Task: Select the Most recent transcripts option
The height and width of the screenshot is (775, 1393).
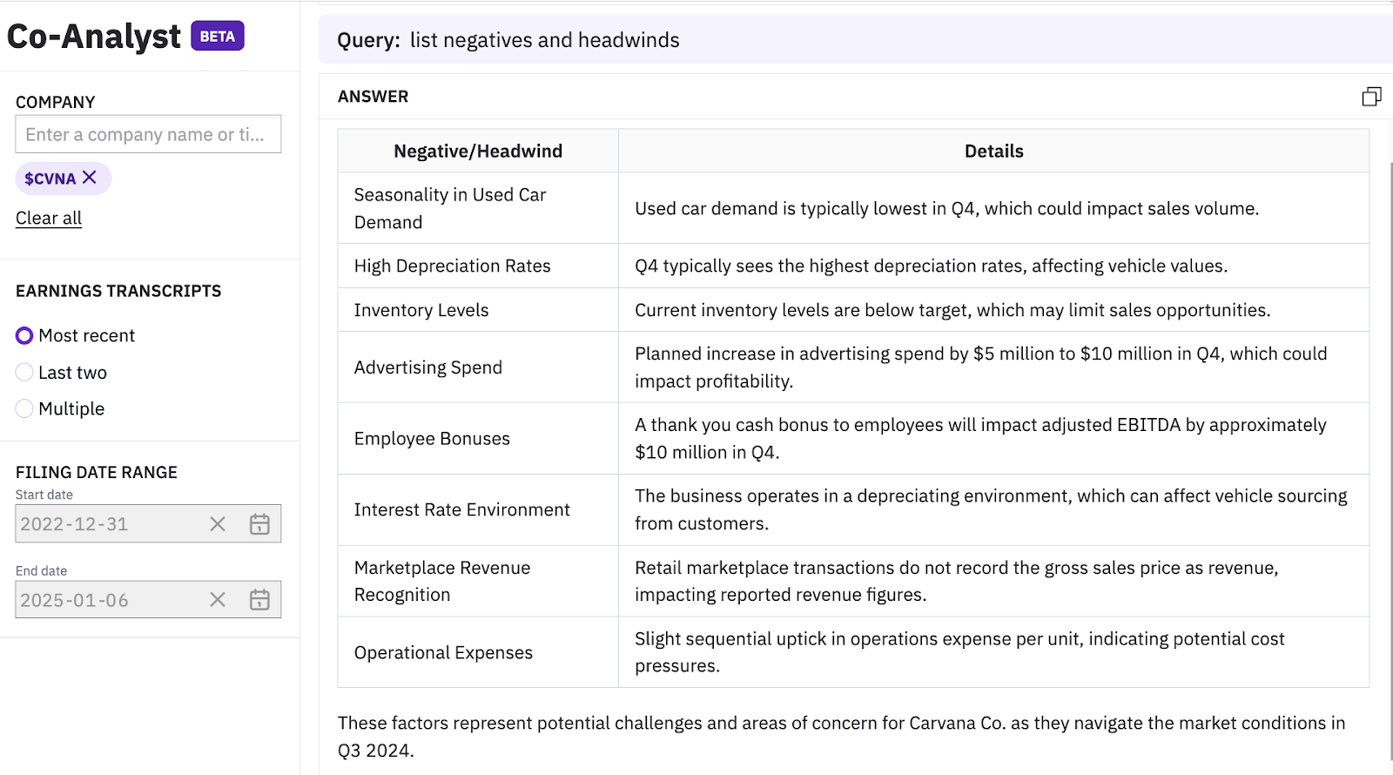Action: point(24,336)
